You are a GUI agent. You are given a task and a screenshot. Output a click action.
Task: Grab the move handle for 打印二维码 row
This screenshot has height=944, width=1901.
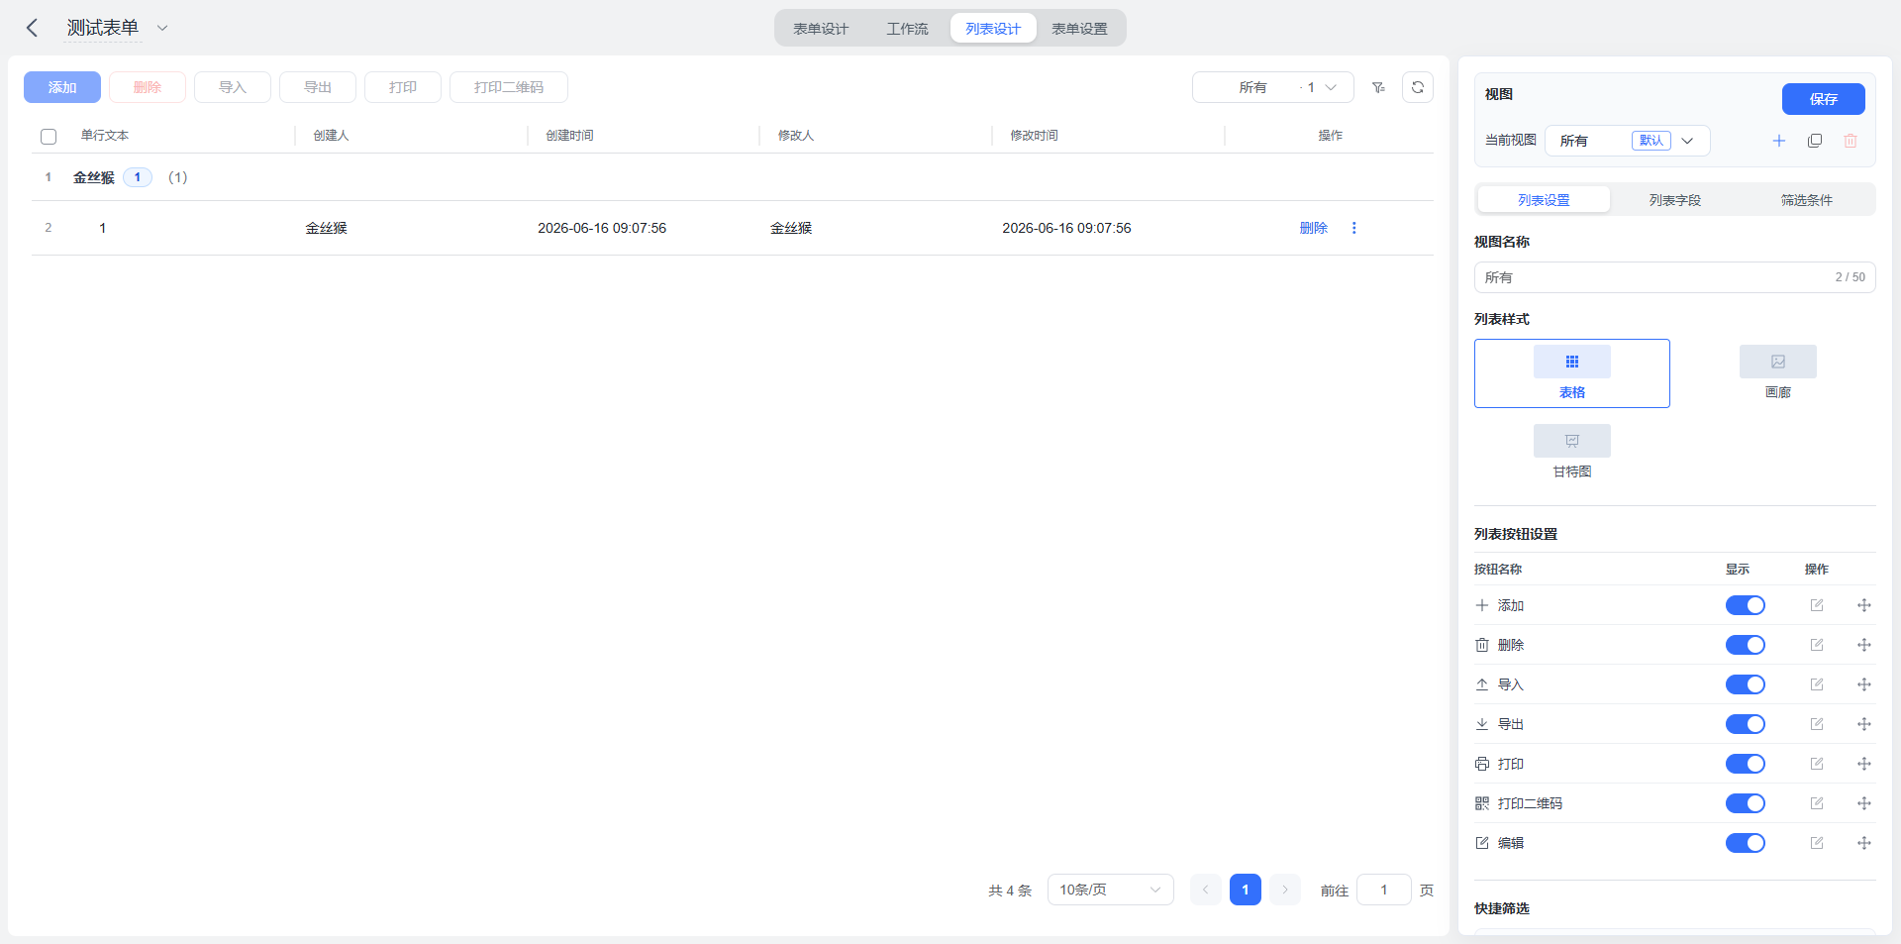[x=1864, y=803]
